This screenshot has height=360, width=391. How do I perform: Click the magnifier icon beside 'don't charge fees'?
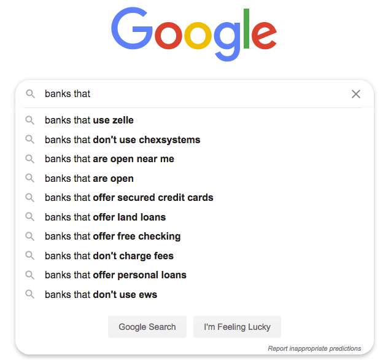(30, 256)
